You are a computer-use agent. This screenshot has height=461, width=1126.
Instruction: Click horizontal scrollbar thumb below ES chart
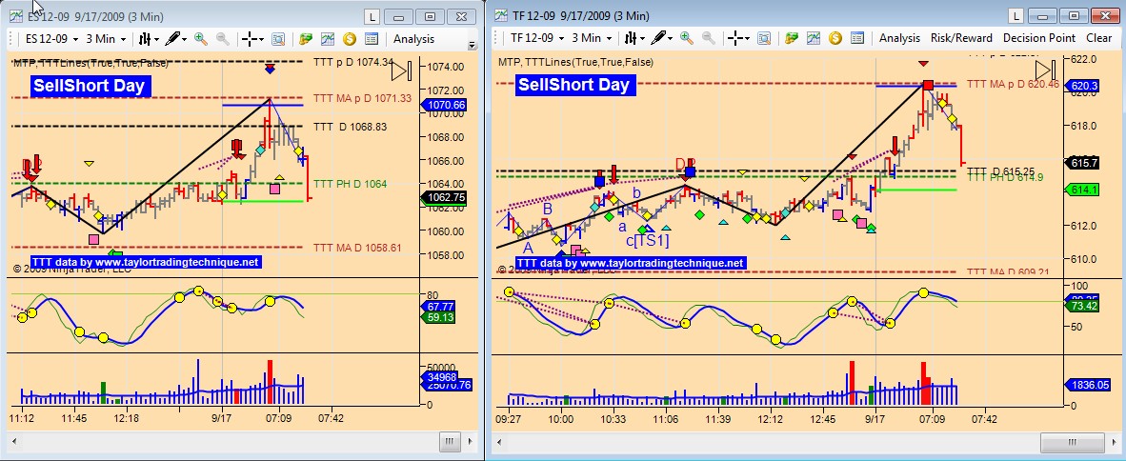(x=450, y=441)
